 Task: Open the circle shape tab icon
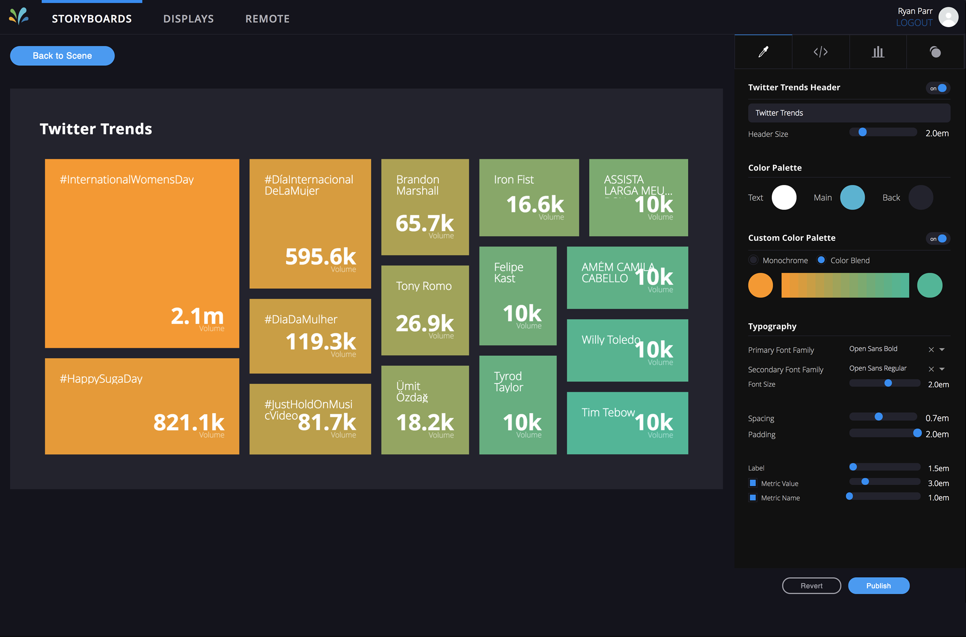coord(935,52)
